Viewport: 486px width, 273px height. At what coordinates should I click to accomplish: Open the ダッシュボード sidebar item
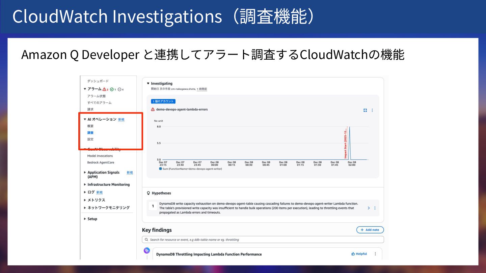98,81
